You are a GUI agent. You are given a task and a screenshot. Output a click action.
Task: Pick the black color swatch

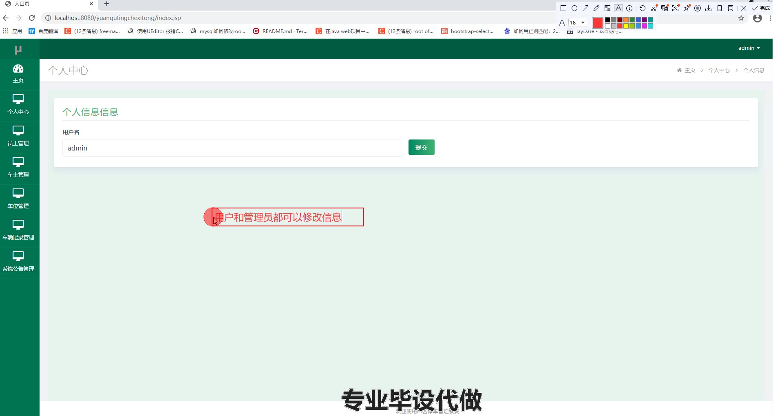(x=607, y=20)
